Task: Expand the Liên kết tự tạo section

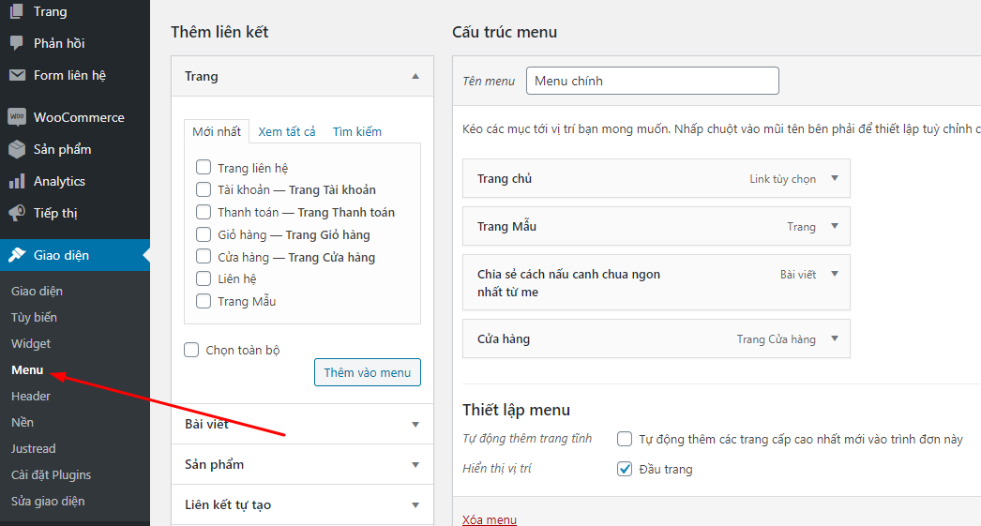Action: [415, 504]
